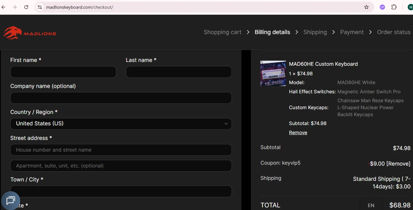Screen dimensions: 413x210
Task: Open the live chat bubble
Action: tap(10, 201)
